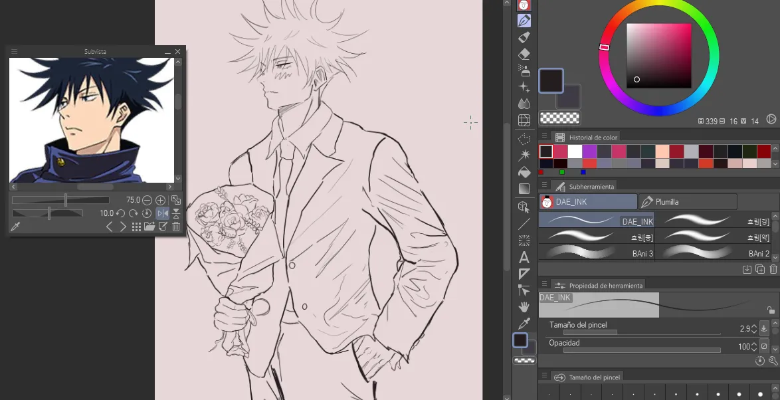
Task: Choose the DAE_INK brush in list
Action: pyautogui.click(x=597, y=221)
